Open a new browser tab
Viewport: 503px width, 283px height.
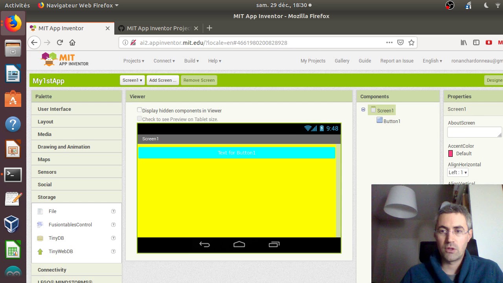click(209, 28)
